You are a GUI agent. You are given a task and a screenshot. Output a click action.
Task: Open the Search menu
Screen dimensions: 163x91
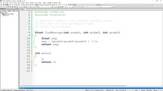click(11, 3)
